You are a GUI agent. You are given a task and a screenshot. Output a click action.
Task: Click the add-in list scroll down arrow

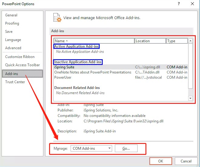190,98
